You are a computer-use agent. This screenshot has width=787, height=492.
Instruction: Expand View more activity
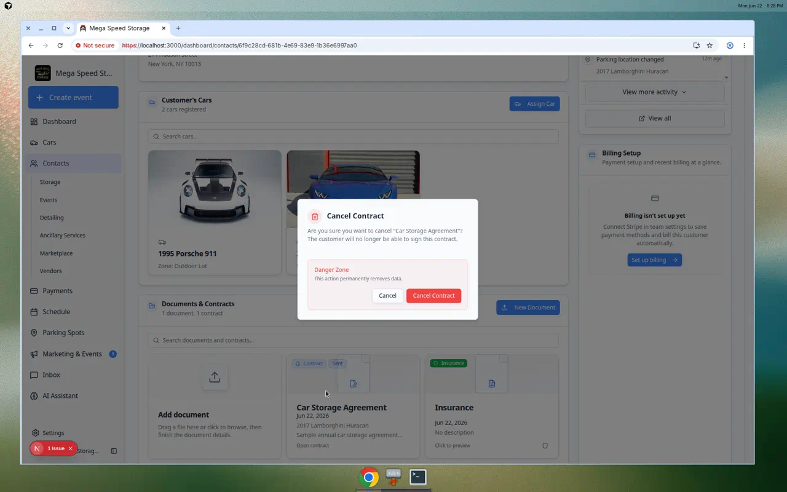(x=654, y=92)
